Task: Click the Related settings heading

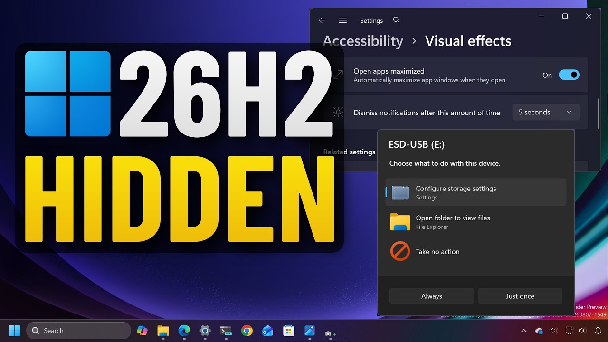Action: pos(349,152)
